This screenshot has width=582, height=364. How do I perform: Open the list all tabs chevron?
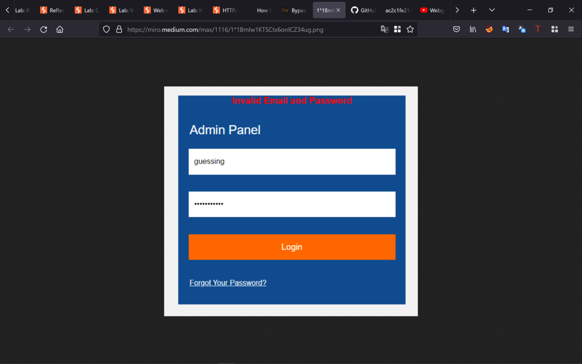(492, 10)
